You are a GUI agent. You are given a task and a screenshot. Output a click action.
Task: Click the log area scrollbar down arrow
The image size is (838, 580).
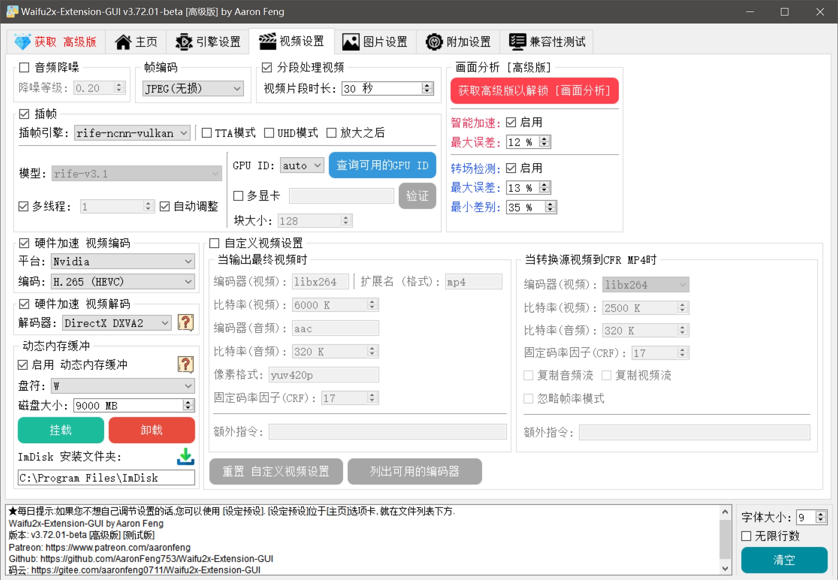[725, 568]
